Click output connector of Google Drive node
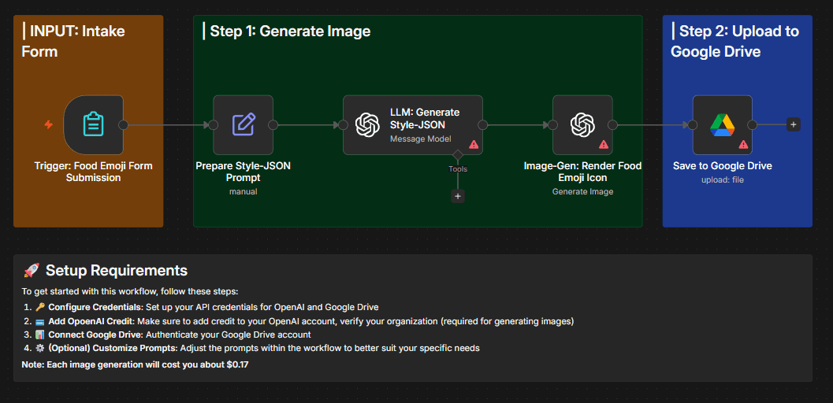The image size is (833, 403). click(753, 124)
